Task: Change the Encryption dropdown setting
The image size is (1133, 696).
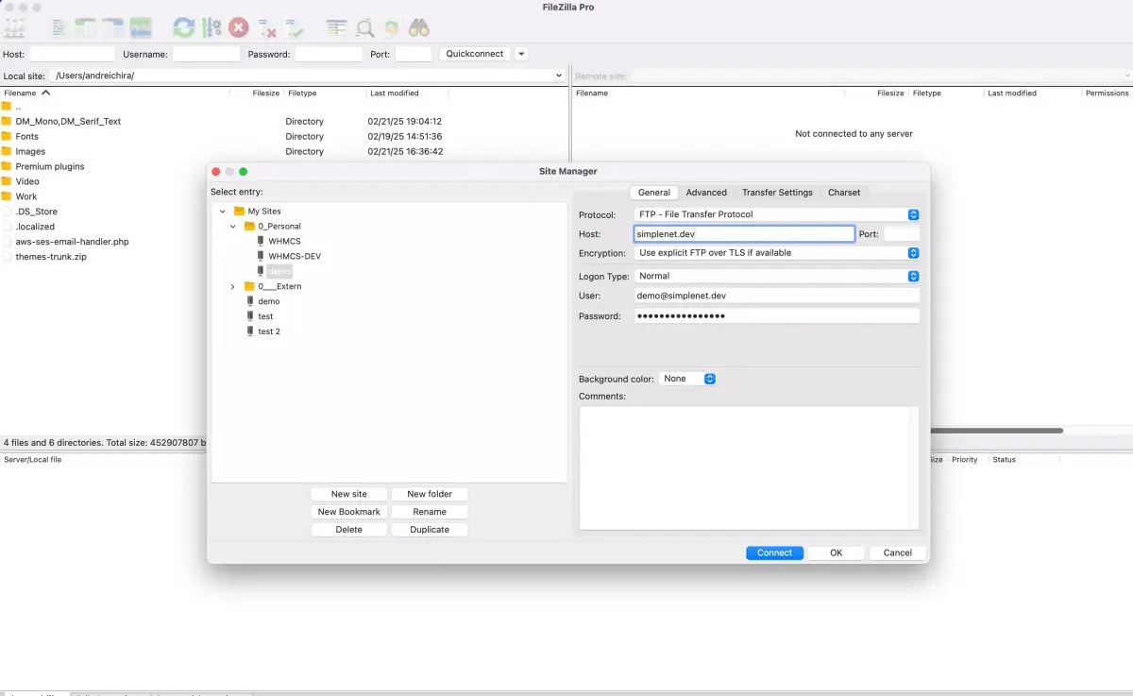Action: (912, 252)
